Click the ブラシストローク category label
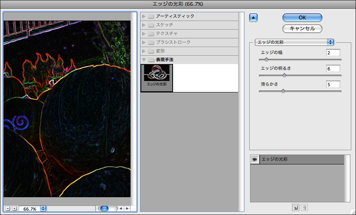Viewport: 356px width, 215px height. pos(173,42)
